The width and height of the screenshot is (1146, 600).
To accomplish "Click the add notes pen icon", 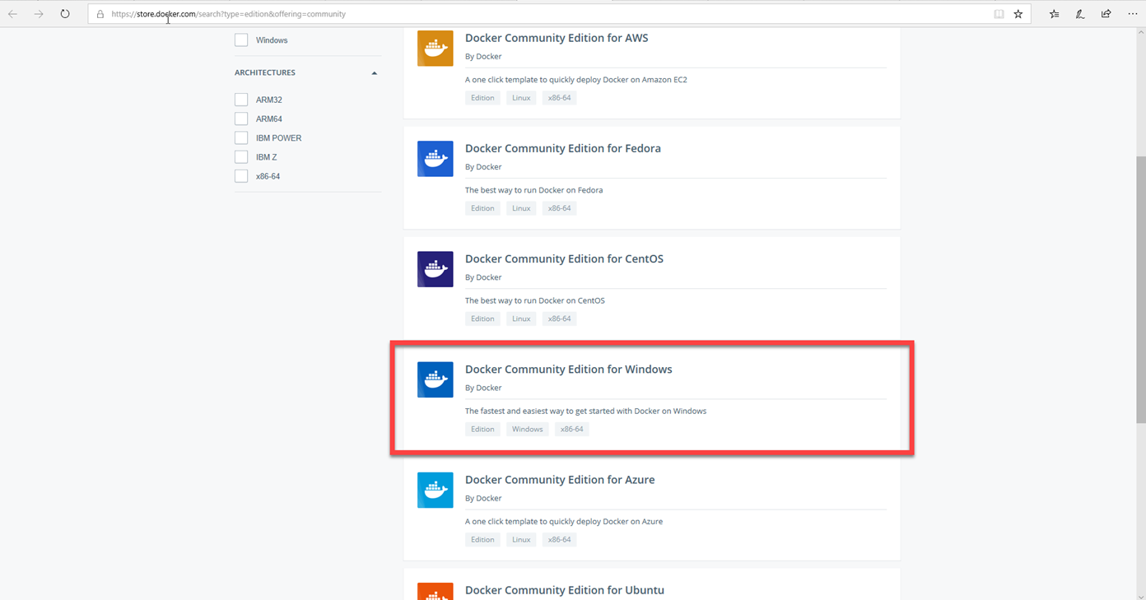I will tap(1080, 14).
